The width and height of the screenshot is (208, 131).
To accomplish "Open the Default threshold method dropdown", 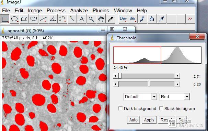I will [140, 97].
